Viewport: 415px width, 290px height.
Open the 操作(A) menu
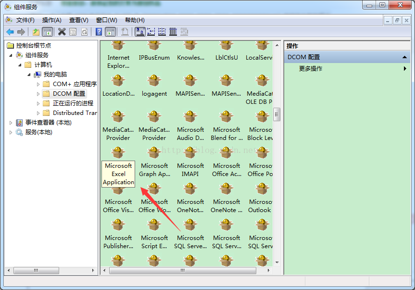[51, 20]
